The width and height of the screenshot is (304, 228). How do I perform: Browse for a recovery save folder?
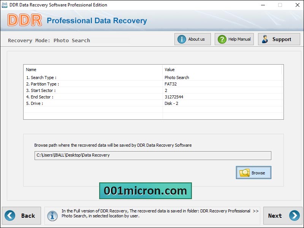(253, 173)
